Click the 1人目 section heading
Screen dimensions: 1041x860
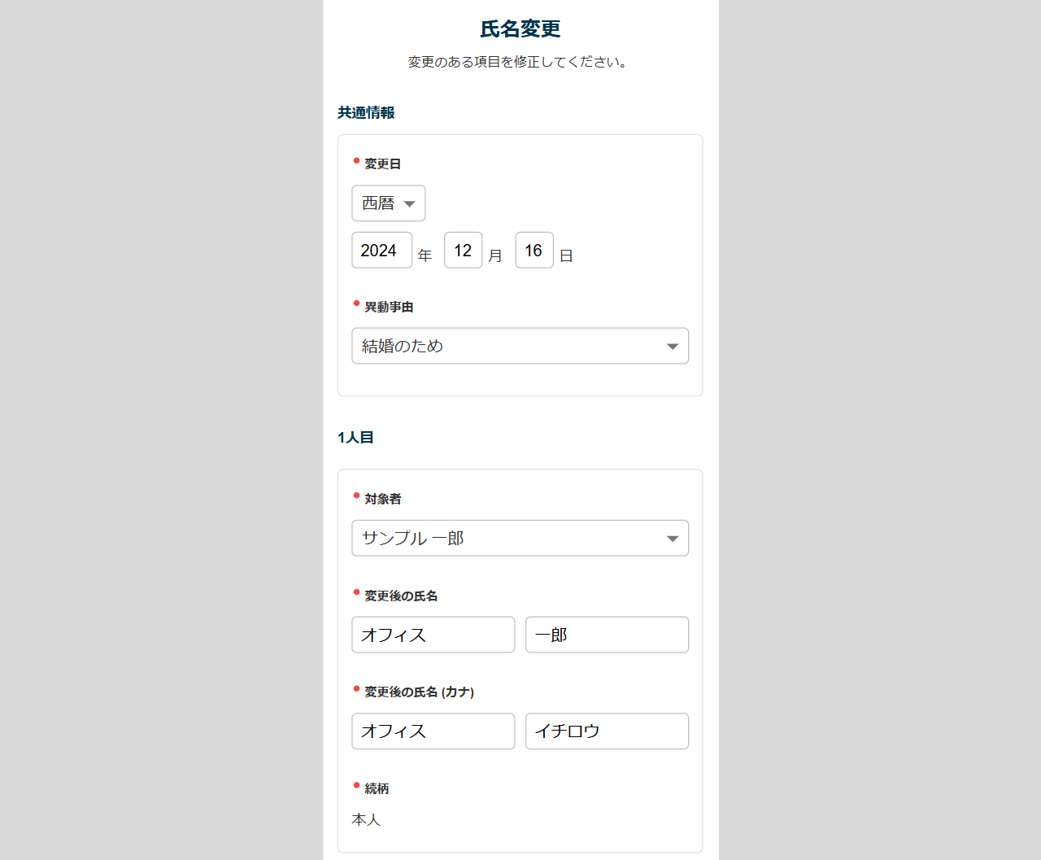[355, 438]
